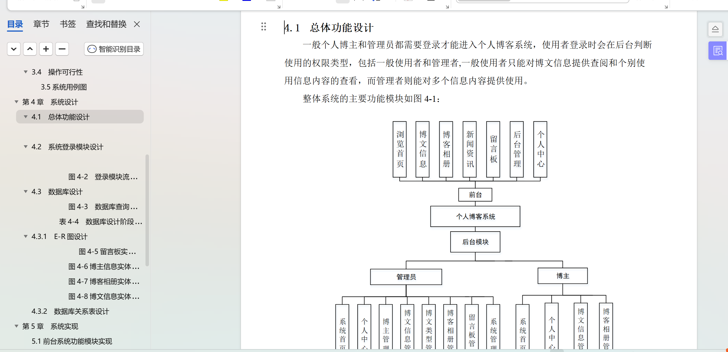
Task: Open the document search side panel icon
Action: coord(718,51)
